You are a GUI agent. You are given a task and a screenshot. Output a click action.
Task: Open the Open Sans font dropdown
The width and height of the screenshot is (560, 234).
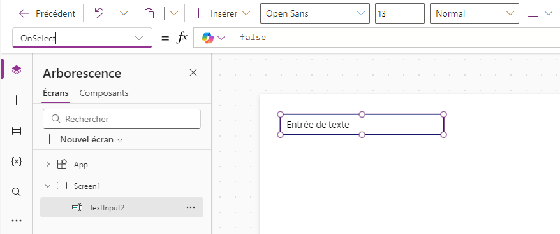(315, 13)
